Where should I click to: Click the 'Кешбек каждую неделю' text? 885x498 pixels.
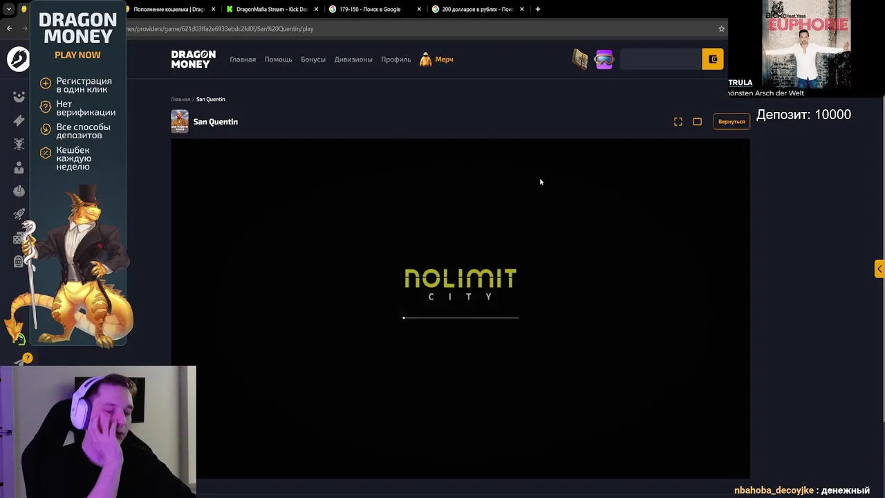point(74,158)
